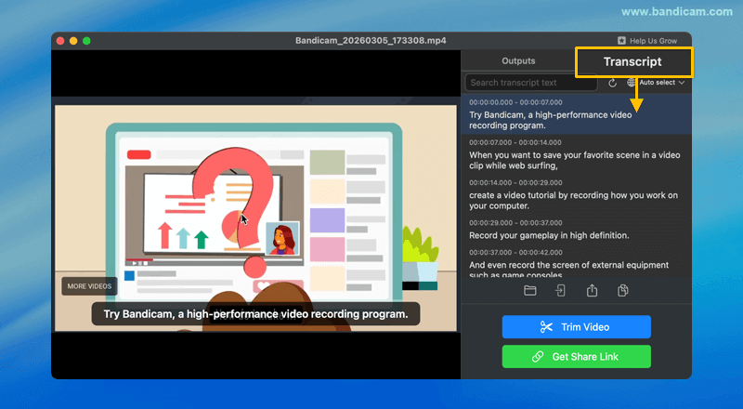Click the Help Us Grow star icon
This screenshot has height=409, width=743.
click(x=622, y=41)
